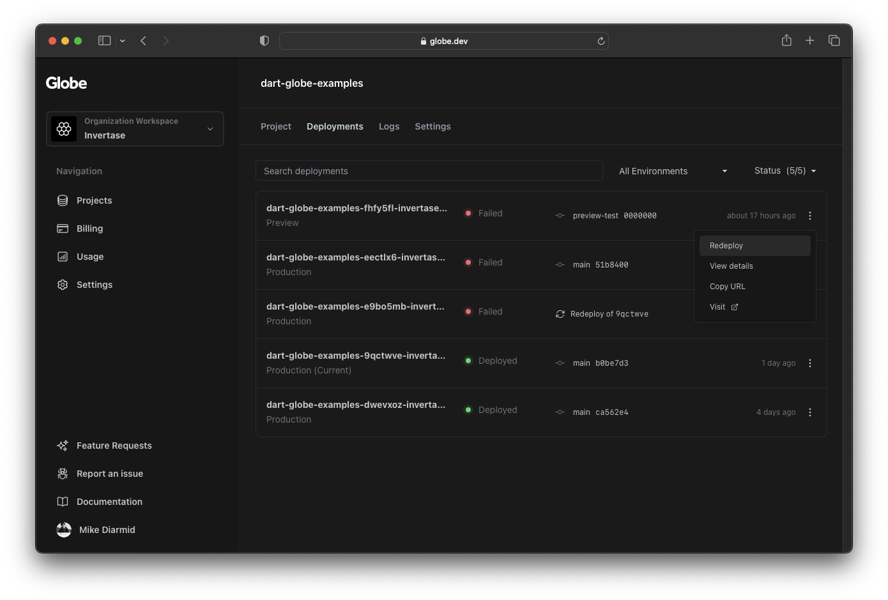Image resolution: width=888 pixels, height=600 pixels.
Task: Choose Redeploy from the context menu
Action: (755, 246)
